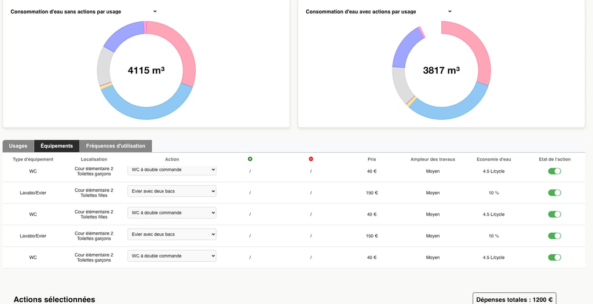Image resolution: width=593 pixels, height=304 pixels.
Task: Disable action toggle for WC Toilettes filles
Action: point(554,214)
